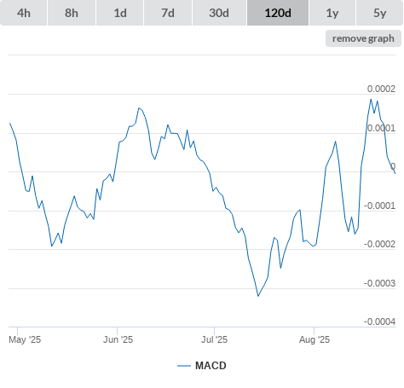404x388 pixels.
Task: Click the 0.0002 y-axis label
Action: point(381,89)
